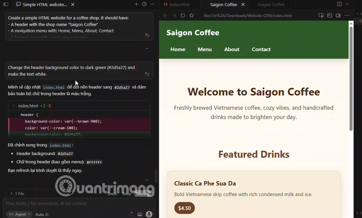Review the changed file
Image resolution: width=362 pixels, height=218 pixels.
[143, 194]
